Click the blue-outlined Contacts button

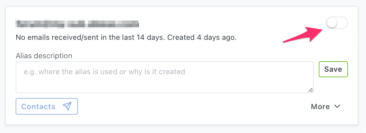tap(47, 106)
